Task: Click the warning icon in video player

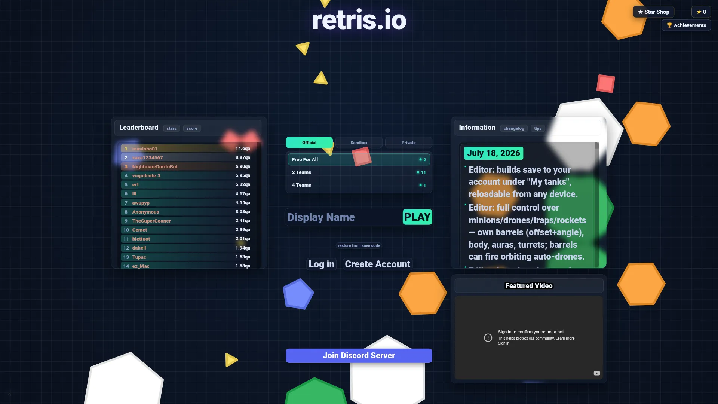Action: point(488,337)
